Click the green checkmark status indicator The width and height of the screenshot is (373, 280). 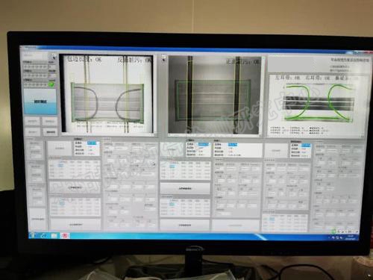tap(51, 84)
